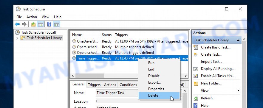Image resolution: width=263 pixels, height=108 pixels.
Task: Choose Delete from the context menu
Action: (x=159, y=96)
